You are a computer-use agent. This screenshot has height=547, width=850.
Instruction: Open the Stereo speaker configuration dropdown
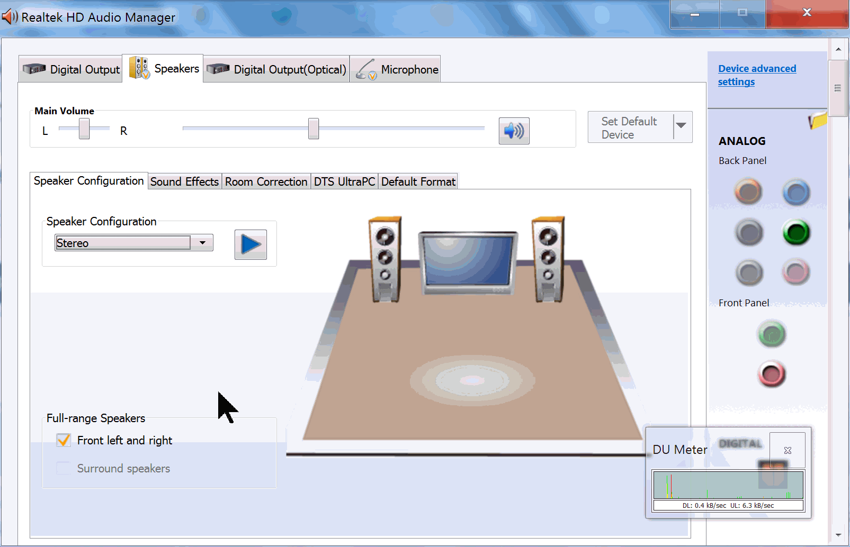(x=202, y=243)
